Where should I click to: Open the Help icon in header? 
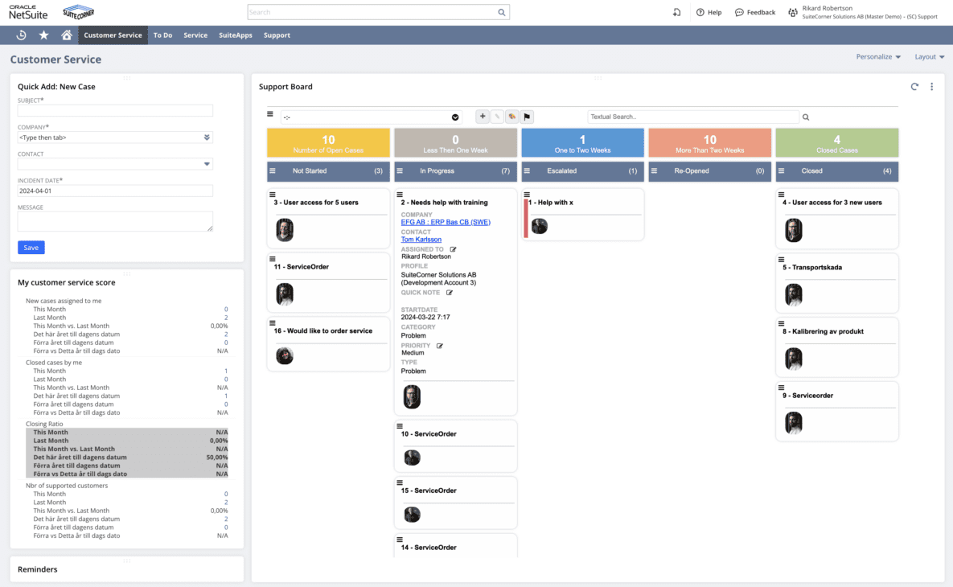tap(709, 12)
